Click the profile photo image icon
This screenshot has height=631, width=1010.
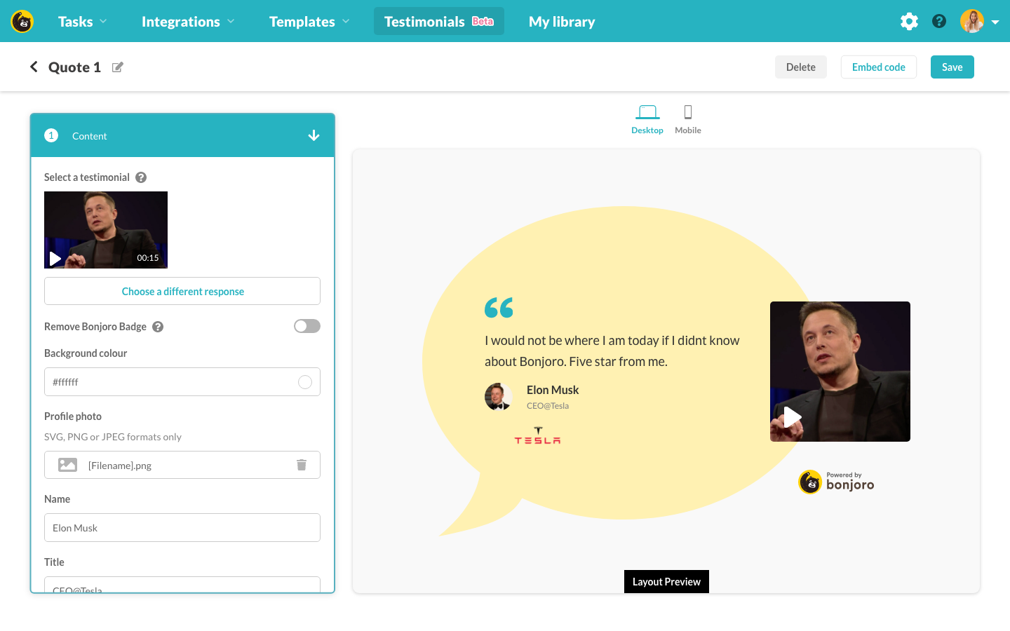click(x=67, y=465)
